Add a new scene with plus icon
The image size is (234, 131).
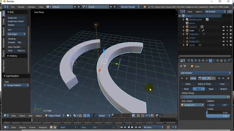point(111,7)
